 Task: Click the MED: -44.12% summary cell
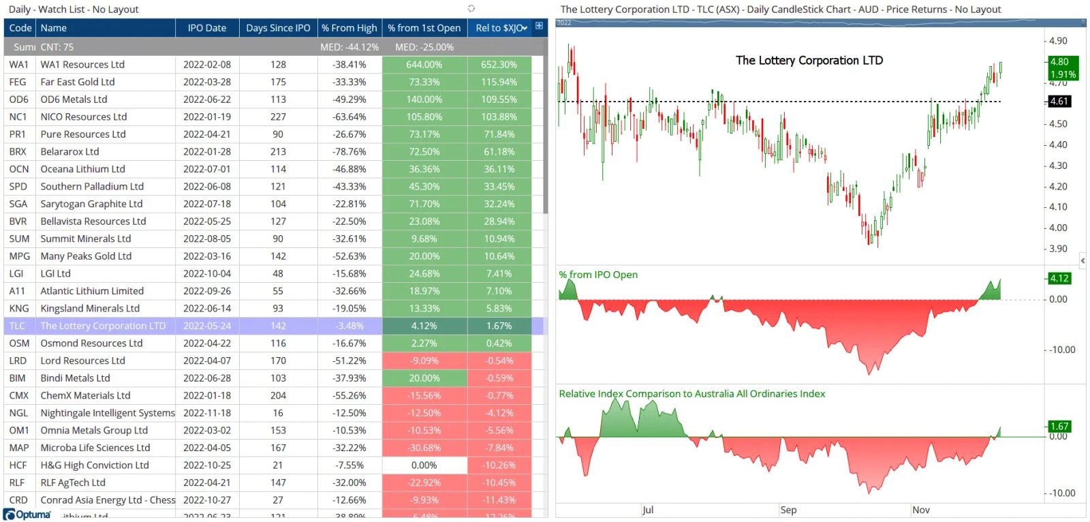point(349,47)
